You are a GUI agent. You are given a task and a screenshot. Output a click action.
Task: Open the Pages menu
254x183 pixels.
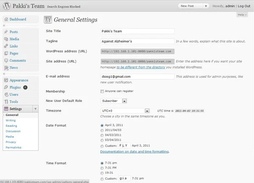tap(14, 53)
